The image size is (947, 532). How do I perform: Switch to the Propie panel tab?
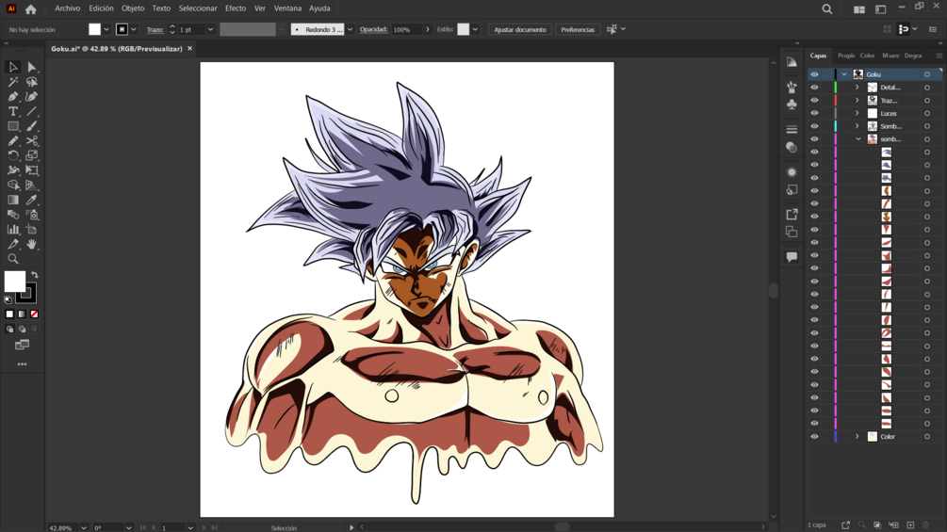point(846,56)
